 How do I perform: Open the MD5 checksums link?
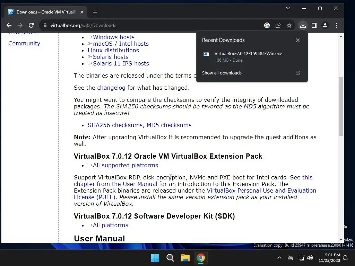pos(169,125)
